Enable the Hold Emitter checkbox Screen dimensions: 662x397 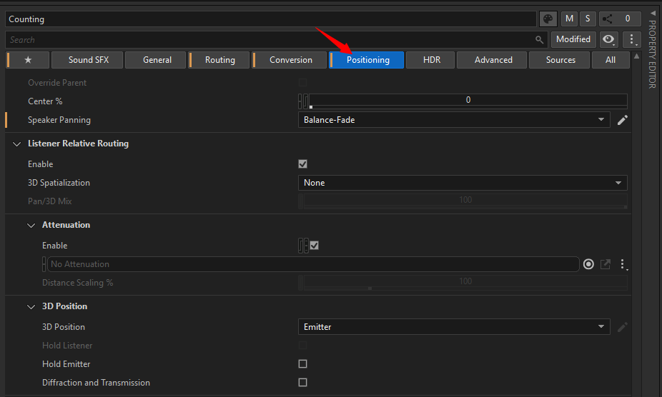tap(302, 363)
